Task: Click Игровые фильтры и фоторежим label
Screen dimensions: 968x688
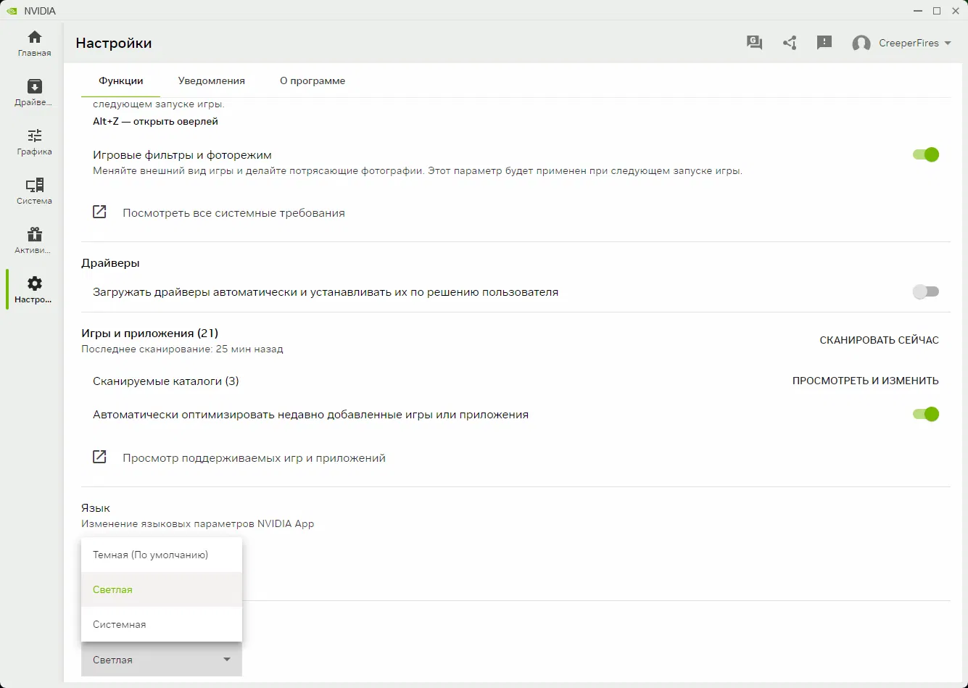Action: [x=182, y=155]
